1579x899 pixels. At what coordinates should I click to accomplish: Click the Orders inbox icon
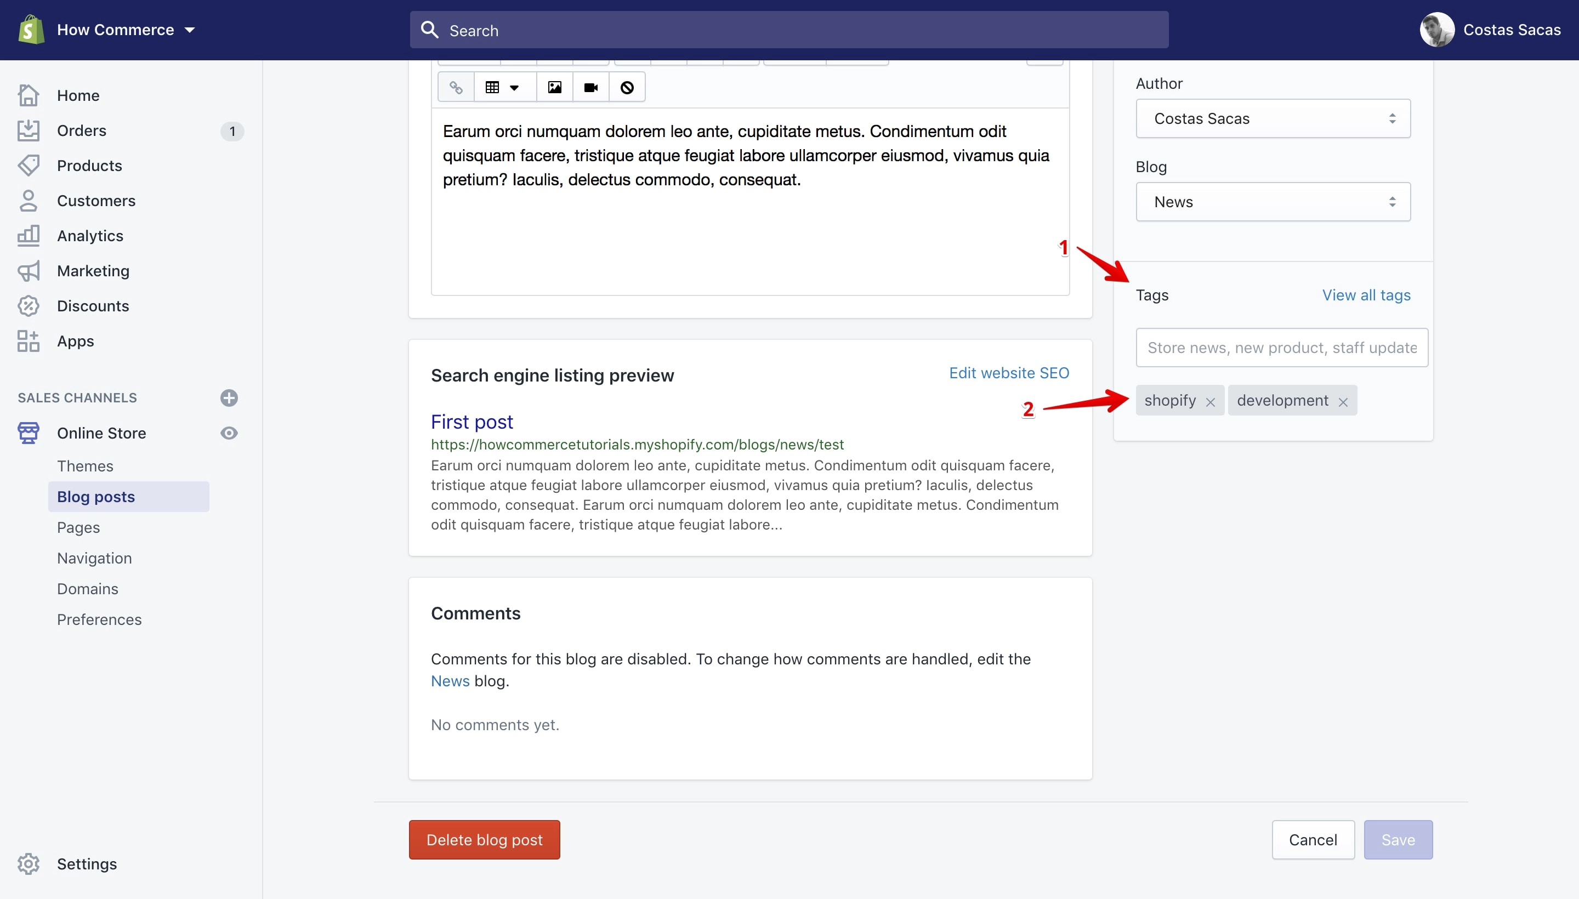(29, 130)
